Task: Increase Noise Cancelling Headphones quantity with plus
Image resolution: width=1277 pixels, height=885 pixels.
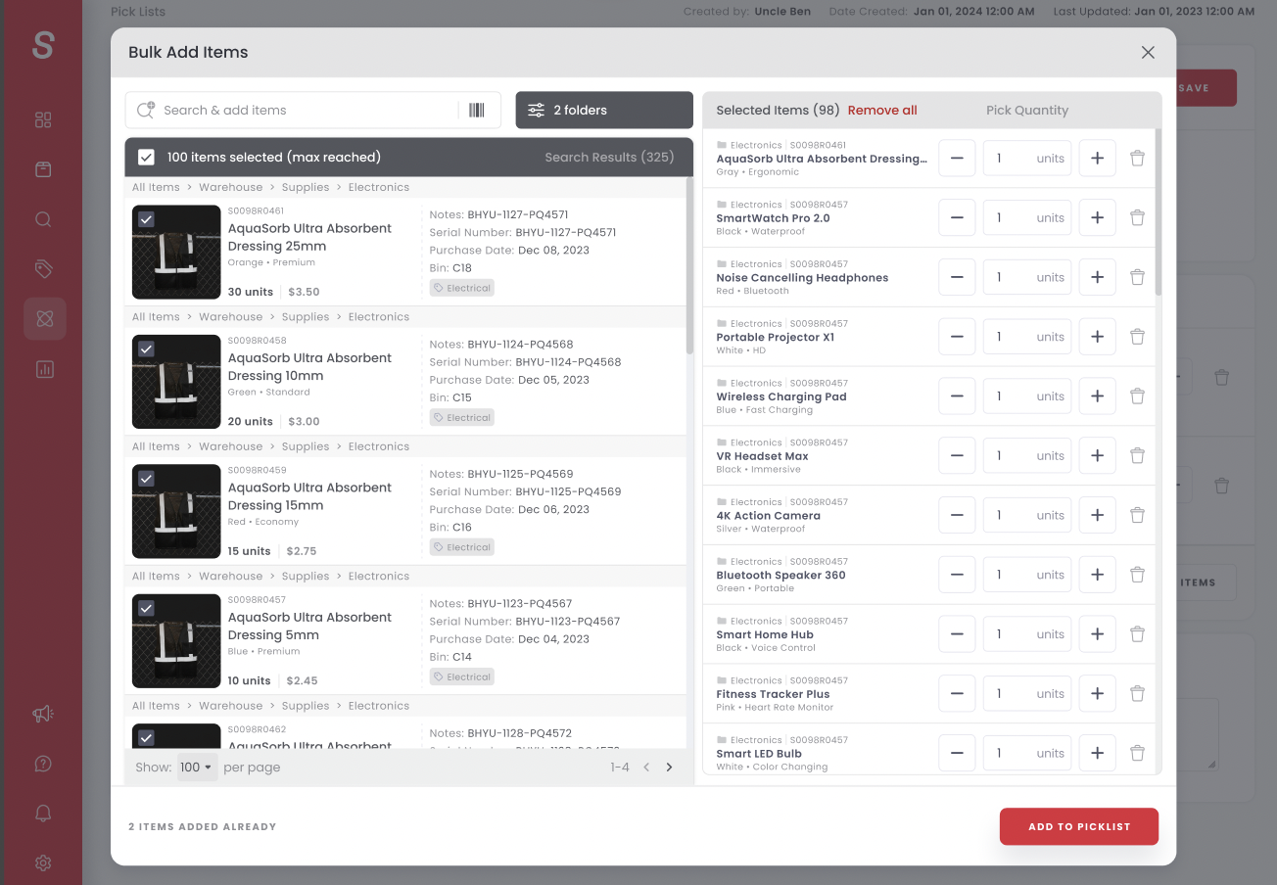Action: (x=1097, y=276)
